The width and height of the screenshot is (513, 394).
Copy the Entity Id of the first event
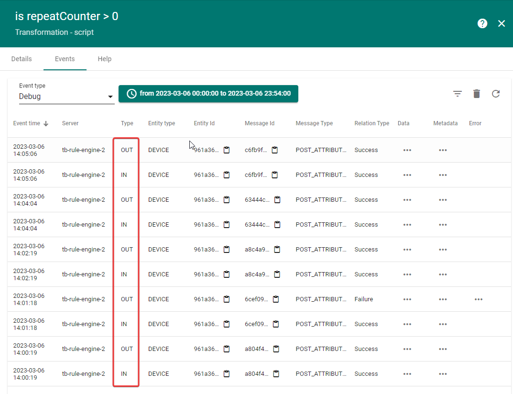(x=227, y=150)
